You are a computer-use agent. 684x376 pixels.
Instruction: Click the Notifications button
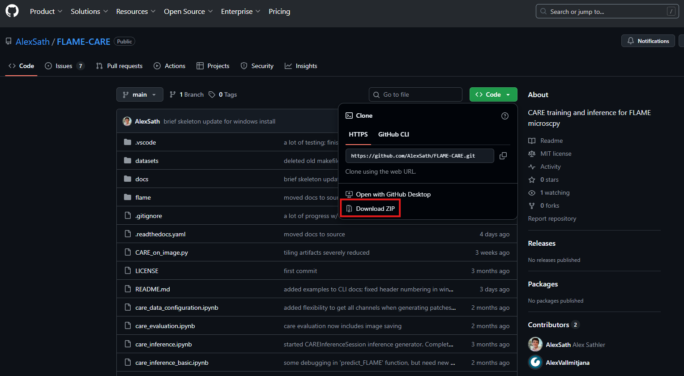[648, 41]
